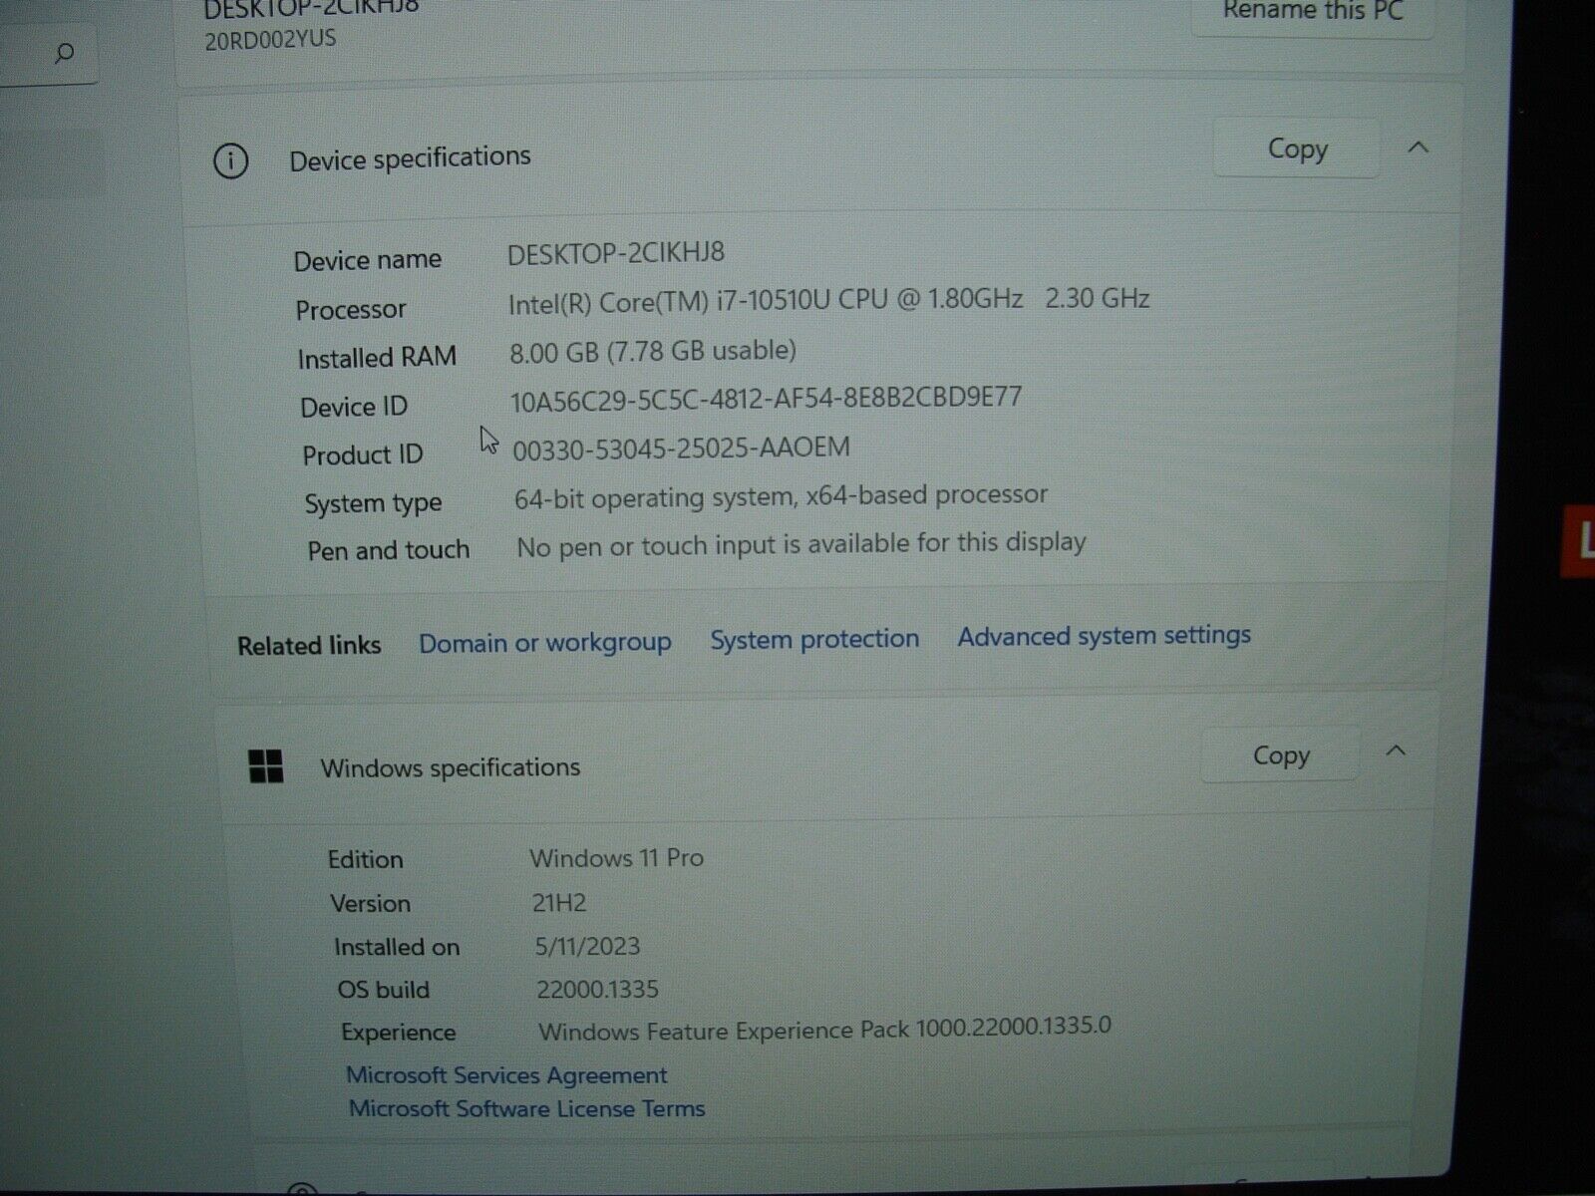This screenshot has height=1196, width=1595.
Task: Click the Device specifications heading
Action: click(410, 158)
